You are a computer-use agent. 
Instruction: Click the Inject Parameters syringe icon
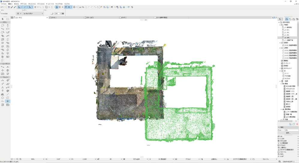15,7
